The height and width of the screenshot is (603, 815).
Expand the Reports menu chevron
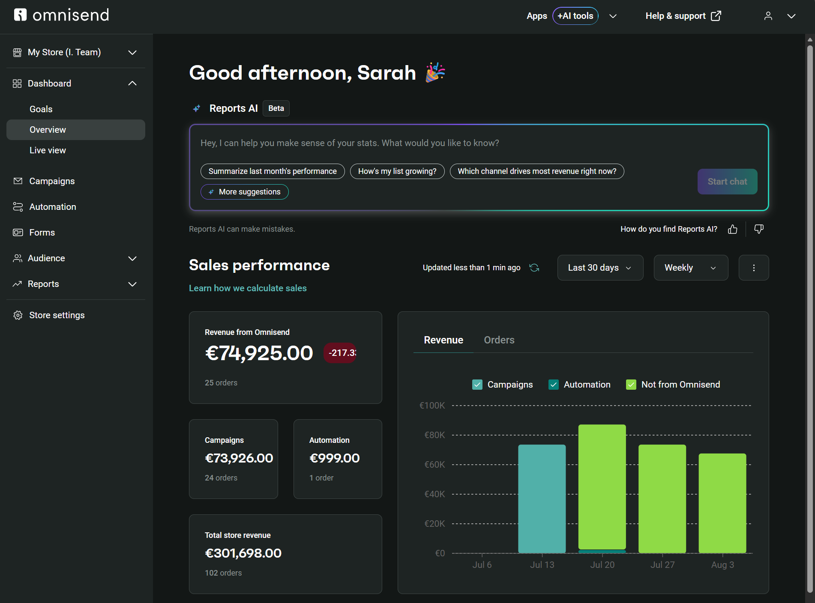tap(132, 284)
